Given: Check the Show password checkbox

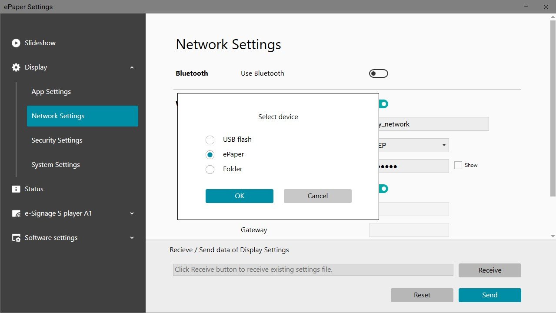Looking at the screenshot, I should tap(458, 165).
